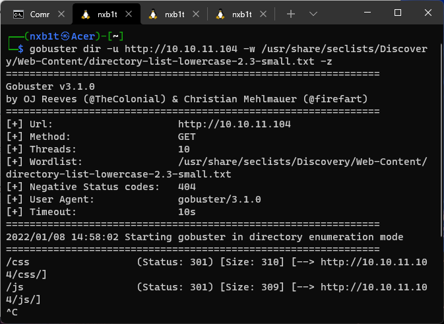Click the penguin icon on the active nxb1t tab

click(x=86, y=14)
